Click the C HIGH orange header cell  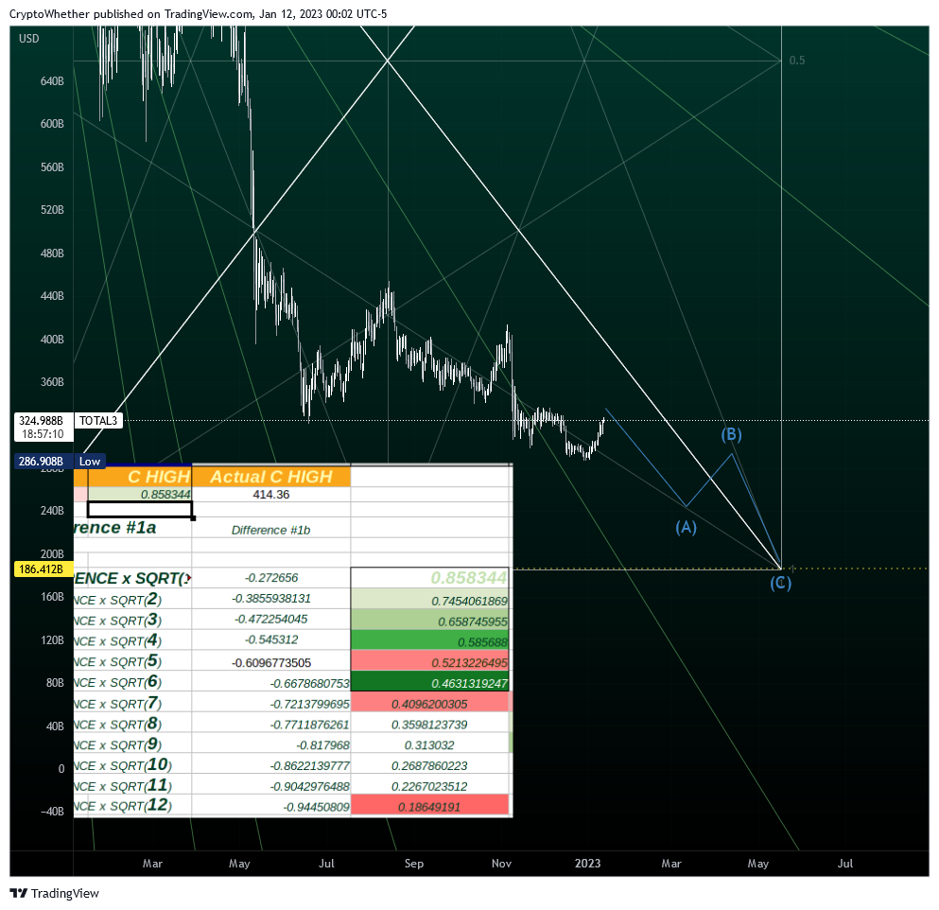point(140,476)
